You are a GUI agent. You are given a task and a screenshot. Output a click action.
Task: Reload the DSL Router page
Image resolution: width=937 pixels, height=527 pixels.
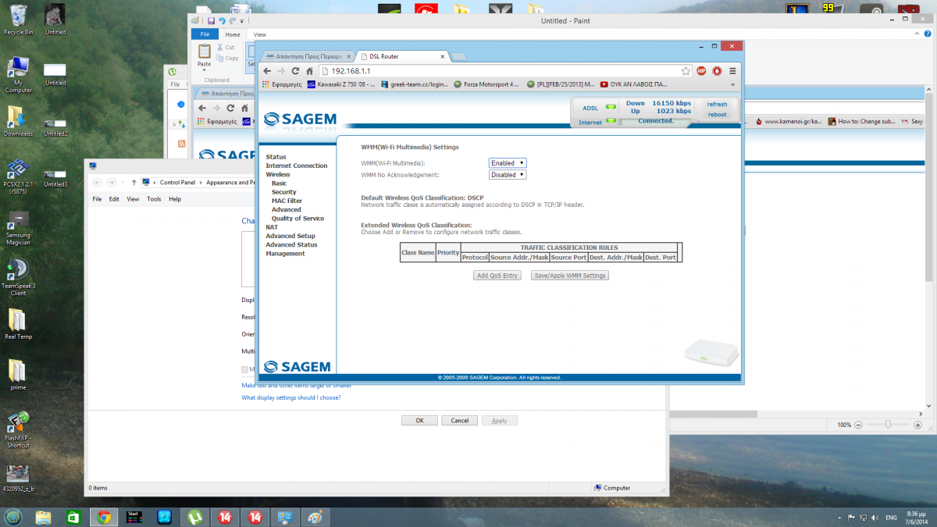tap(295, 71)
